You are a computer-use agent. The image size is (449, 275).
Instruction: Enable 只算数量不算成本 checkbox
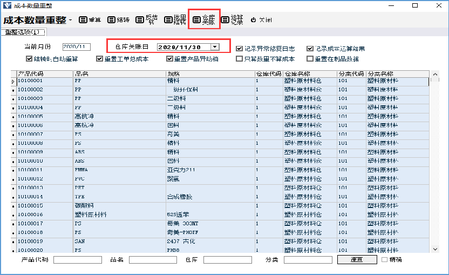[x=240, y=59]
